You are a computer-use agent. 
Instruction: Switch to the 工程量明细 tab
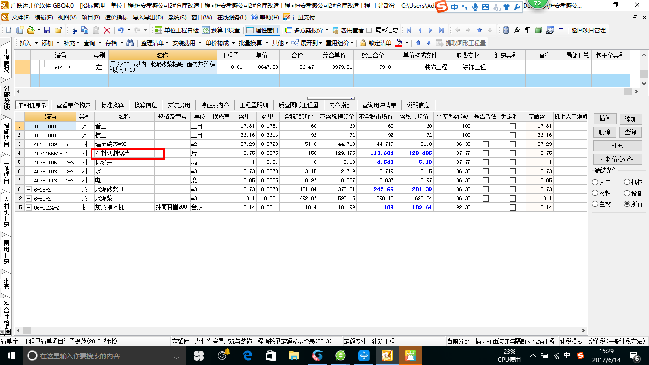tap(254, 105)
